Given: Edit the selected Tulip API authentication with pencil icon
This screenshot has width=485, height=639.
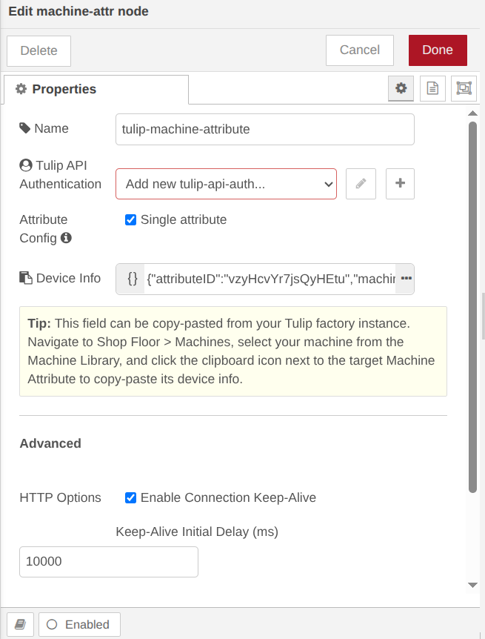Looking at the screenshot, I should pos(361,183).
